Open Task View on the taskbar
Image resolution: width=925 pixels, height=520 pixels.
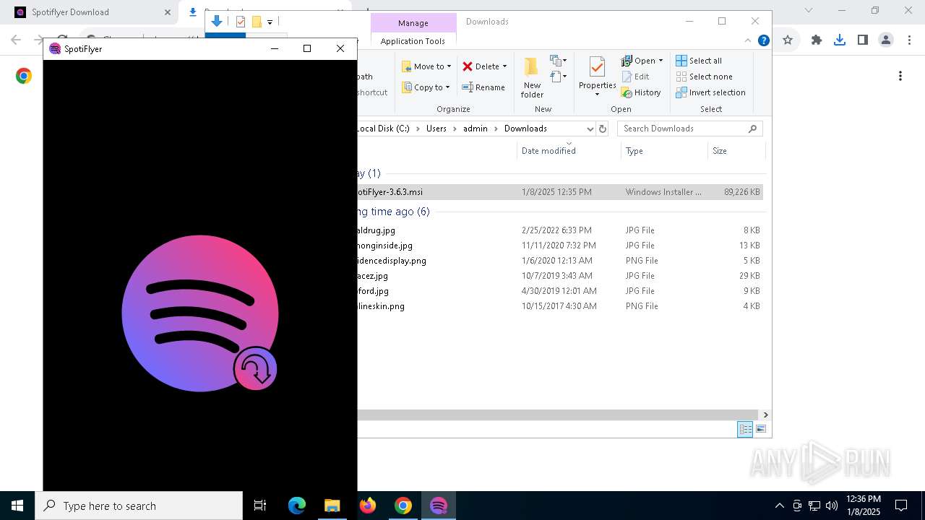point(260,506)
